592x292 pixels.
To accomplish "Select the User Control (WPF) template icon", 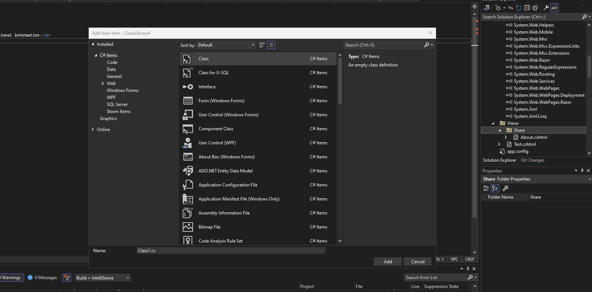I will [188, 143].
